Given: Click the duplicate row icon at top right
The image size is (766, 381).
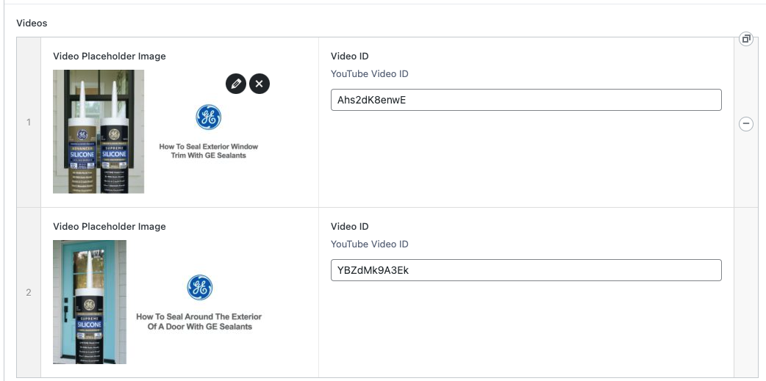Looking at the screenshot, I should point(745,39).
